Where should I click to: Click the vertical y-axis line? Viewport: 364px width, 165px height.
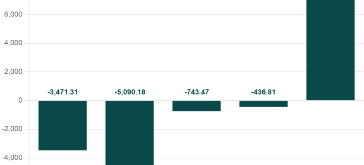click(29, 82)
